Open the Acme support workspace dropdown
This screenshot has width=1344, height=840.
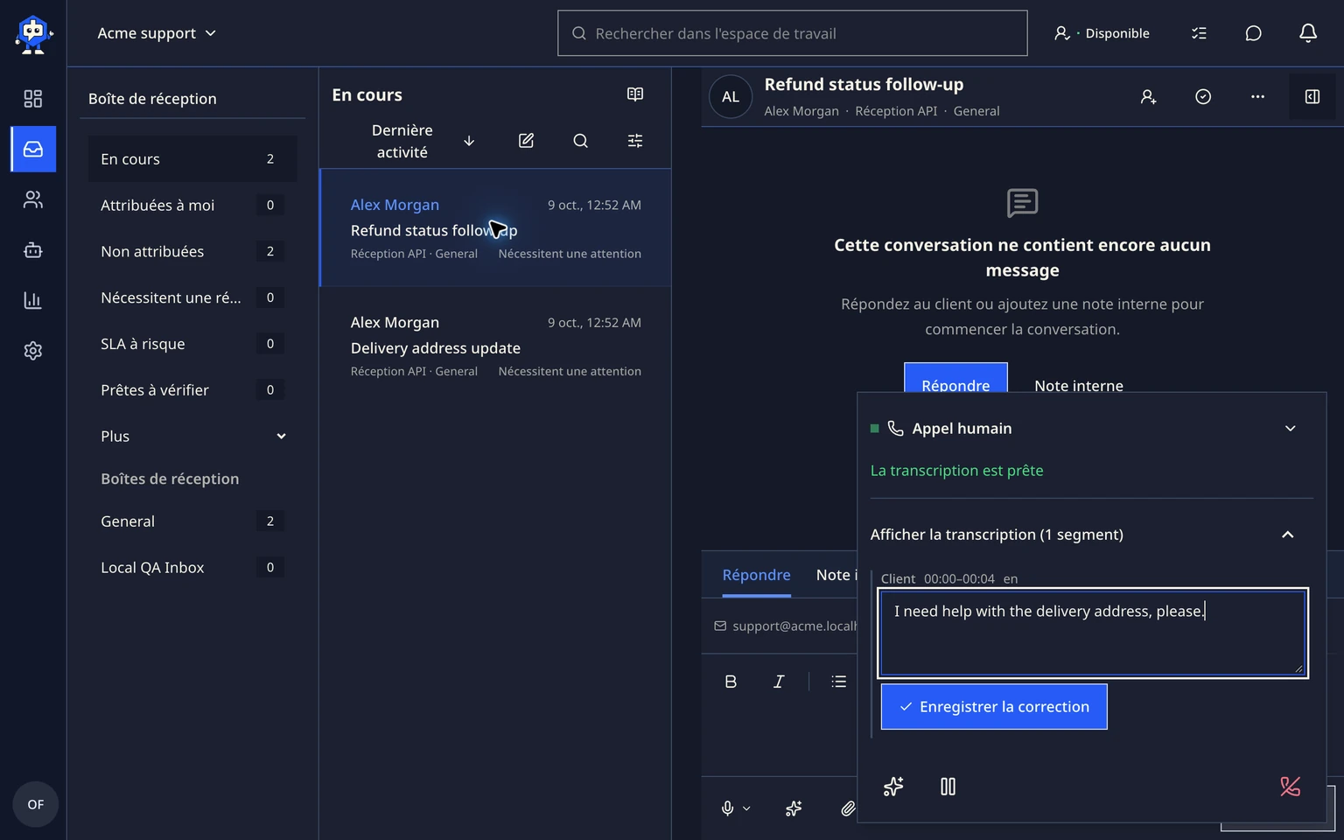[x=157, y=33]
